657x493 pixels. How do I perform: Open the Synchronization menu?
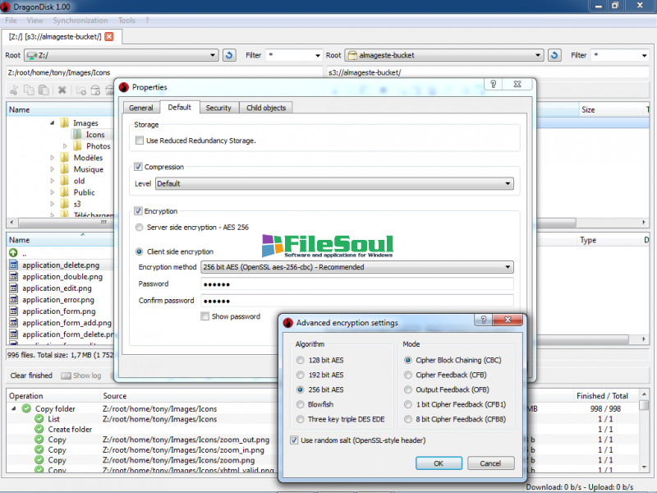pos(80,20)
